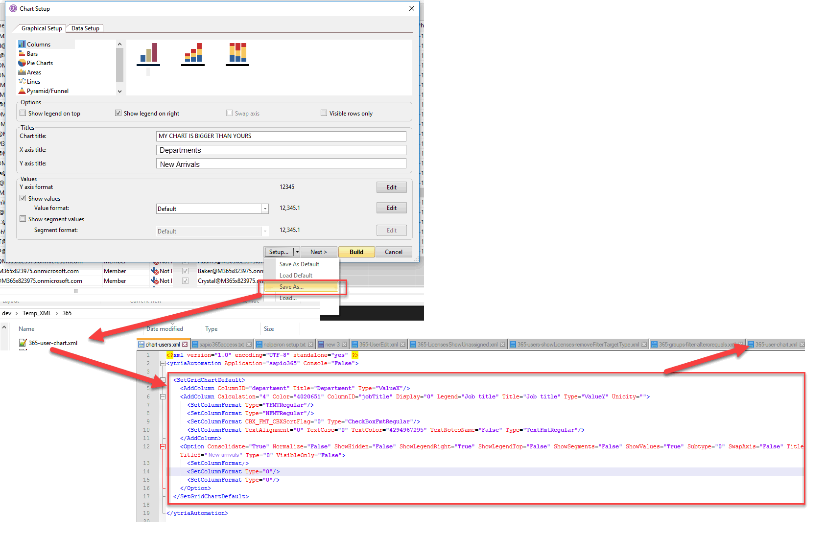This screenshot has height=558, width=826.
Task: Switch to the Data Setup tab
Action: [84, 28]
